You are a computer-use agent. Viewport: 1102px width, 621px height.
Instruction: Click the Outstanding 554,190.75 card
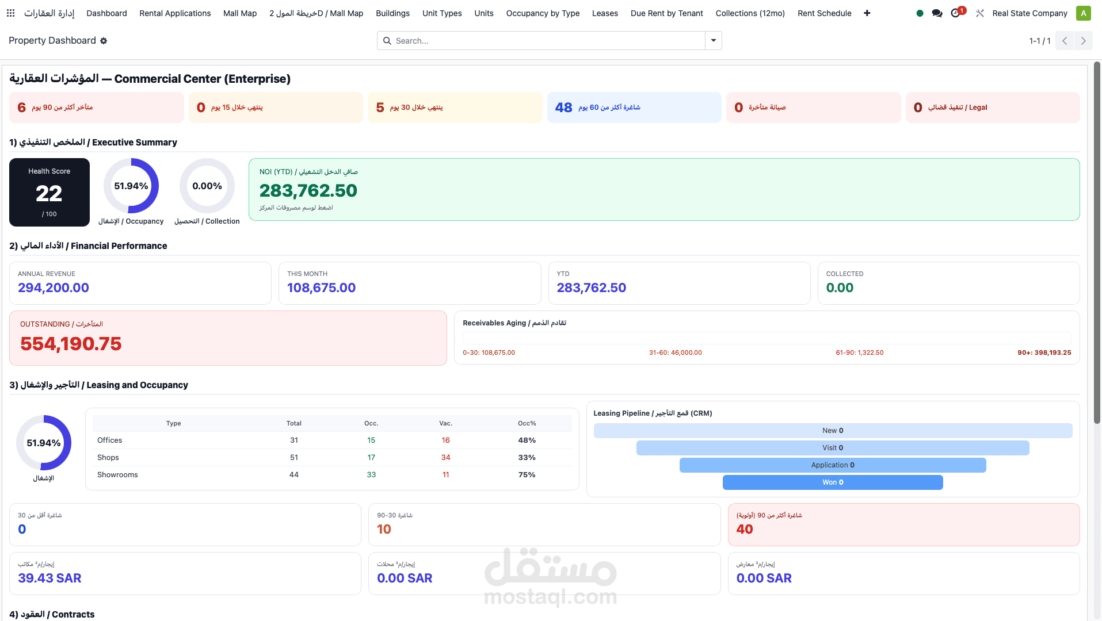[228, 338]
